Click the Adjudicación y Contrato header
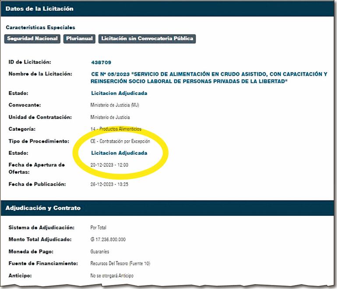This screenshot has height=289, width=337. click(43, 208)
